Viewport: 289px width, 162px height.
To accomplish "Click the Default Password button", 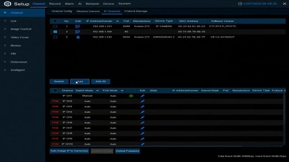I will pos(127,151).
